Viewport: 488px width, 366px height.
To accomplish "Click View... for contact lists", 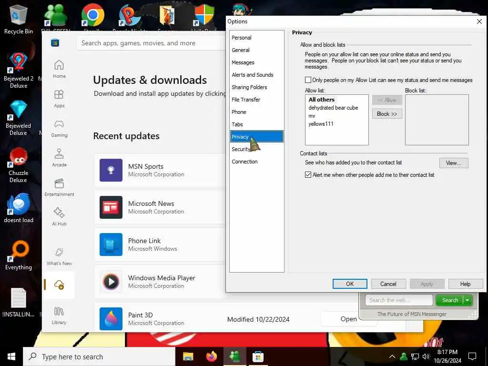I will (454, 163).
